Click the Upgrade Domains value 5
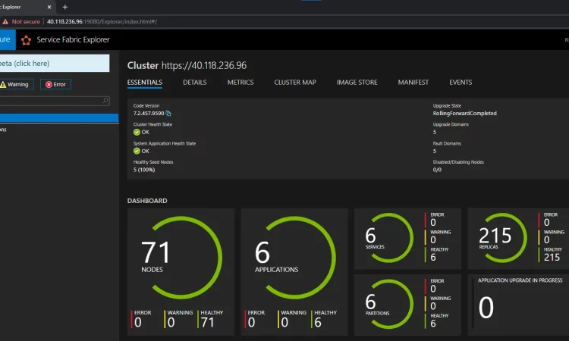The image size is (569, 341). click(435, 132)
